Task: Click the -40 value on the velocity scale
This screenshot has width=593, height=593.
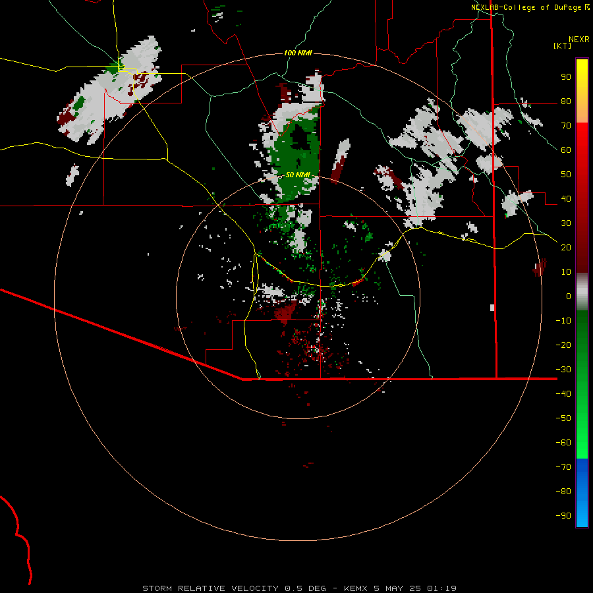Action: (563, 394)
